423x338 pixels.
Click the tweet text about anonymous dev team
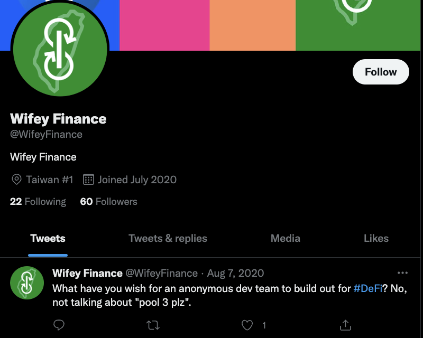(201, 288)
